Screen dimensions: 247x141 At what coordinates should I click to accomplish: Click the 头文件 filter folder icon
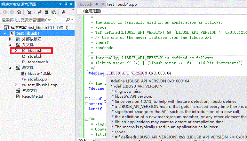(x=18, y=45)
